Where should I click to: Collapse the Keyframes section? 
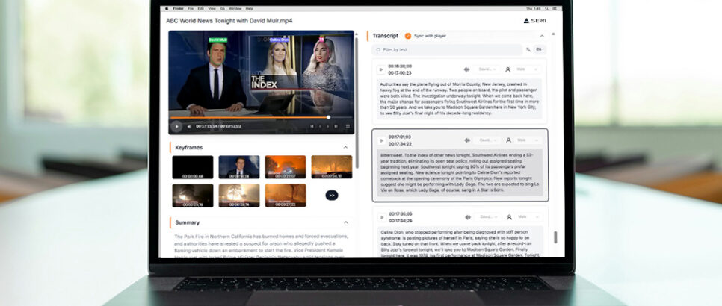point(345,148)
